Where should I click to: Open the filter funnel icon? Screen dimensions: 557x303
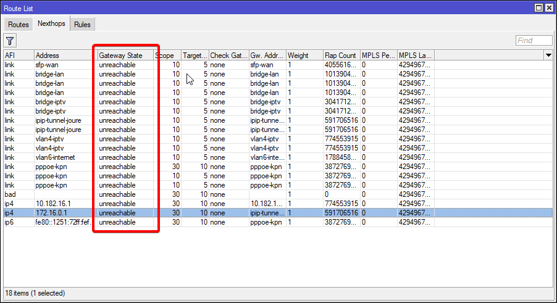[10, 41]
